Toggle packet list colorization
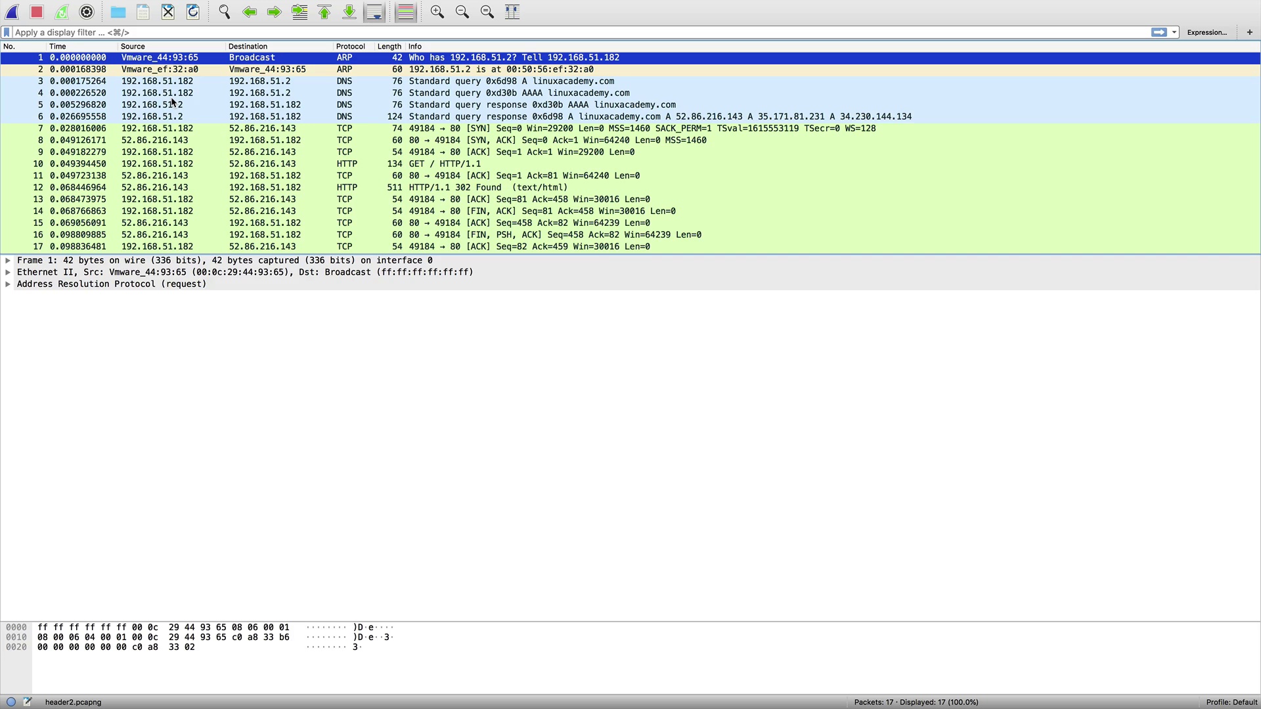1261x709 pixels. [406, 12]
